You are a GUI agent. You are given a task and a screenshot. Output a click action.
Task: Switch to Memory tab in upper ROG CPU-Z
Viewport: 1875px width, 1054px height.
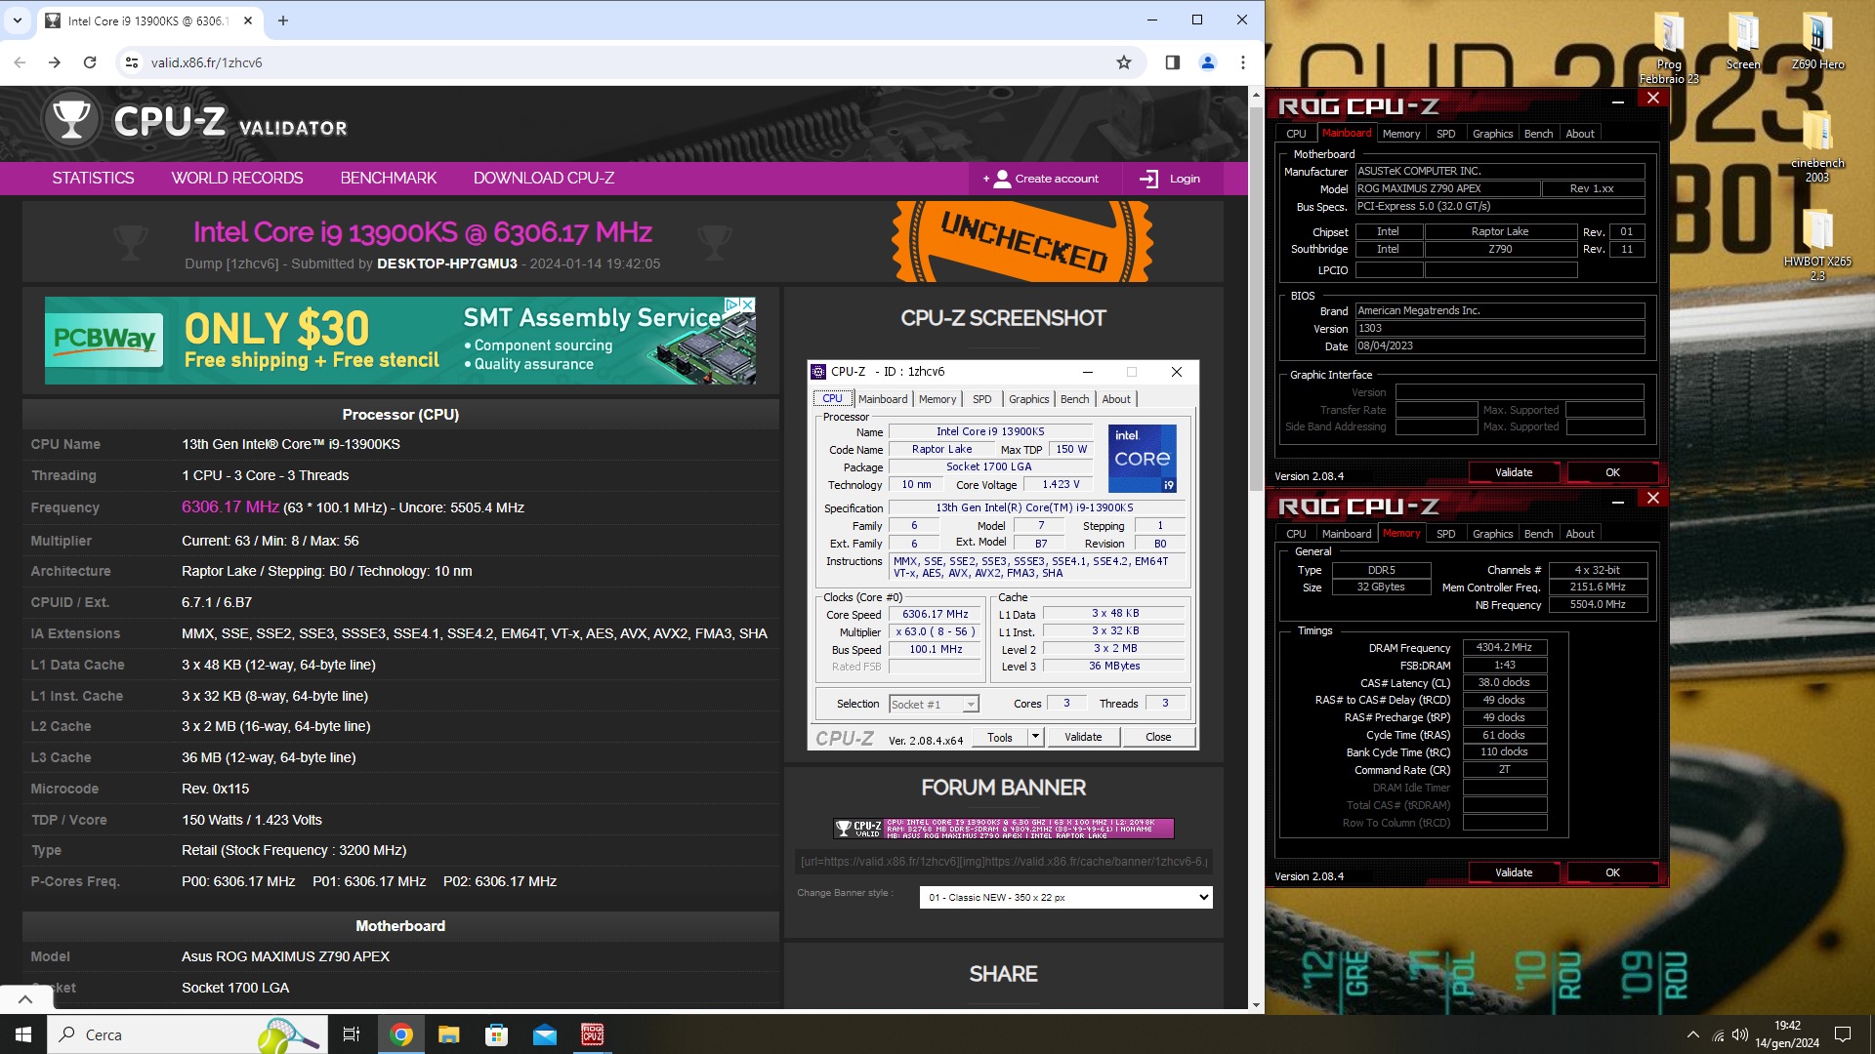pyautogui.click(x=1401, y=134)
